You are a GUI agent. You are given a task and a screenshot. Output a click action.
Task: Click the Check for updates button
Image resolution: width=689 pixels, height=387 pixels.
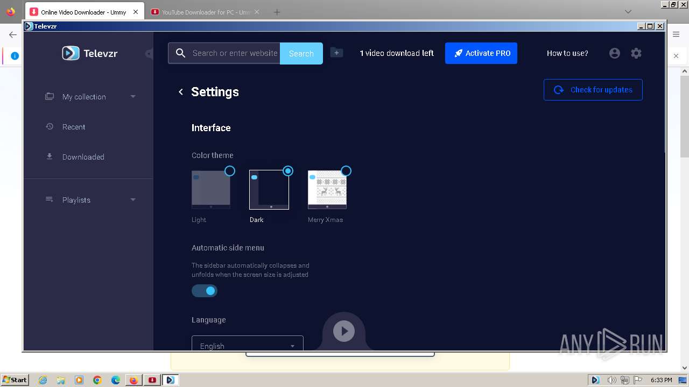click(x=593, y=90)
